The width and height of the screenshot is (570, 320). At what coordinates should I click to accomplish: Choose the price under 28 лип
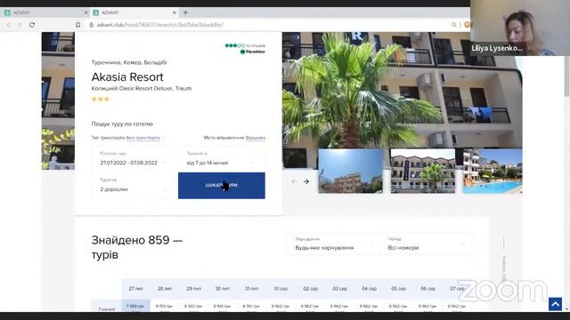tap(165, 306)
